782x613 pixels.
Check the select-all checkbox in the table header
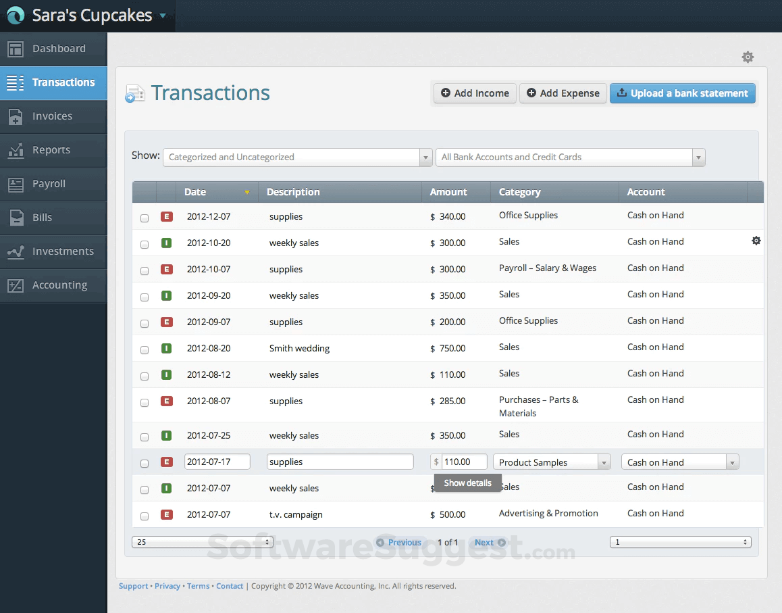pos(144,192)
